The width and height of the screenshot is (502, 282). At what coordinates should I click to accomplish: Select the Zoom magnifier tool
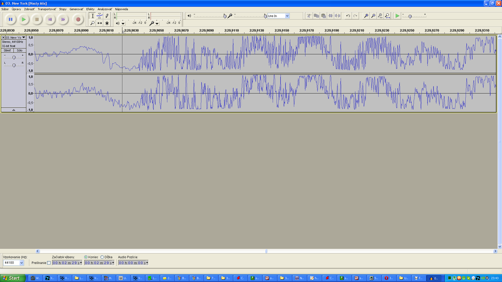tap(93, 23)
